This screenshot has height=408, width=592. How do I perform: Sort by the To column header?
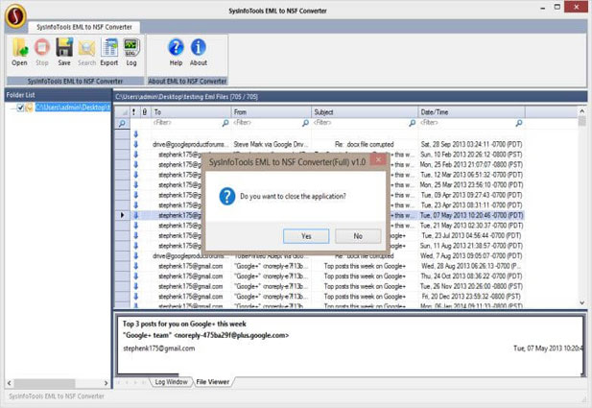click(192, 111)
